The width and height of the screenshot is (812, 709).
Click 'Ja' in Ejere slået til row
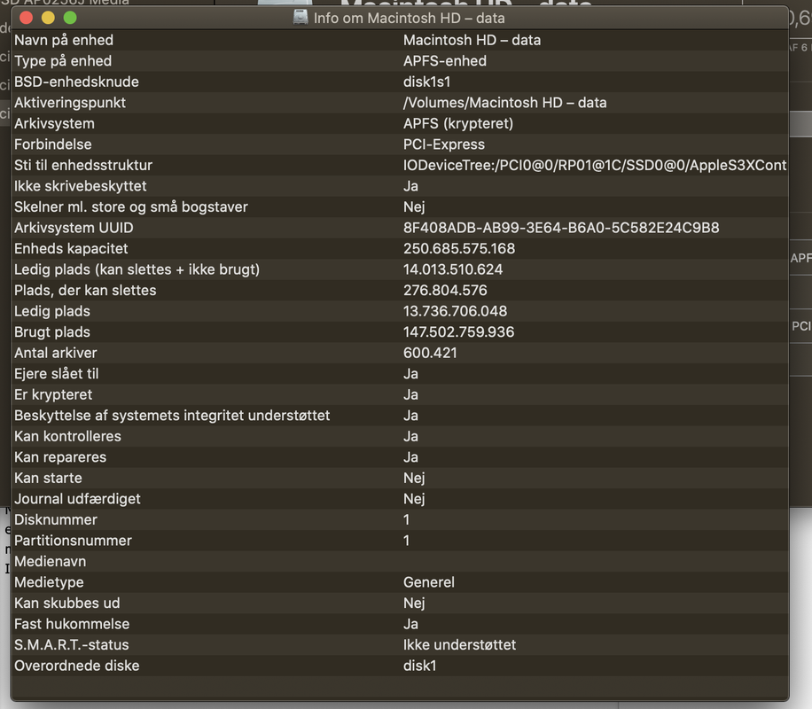coord(410,374)
